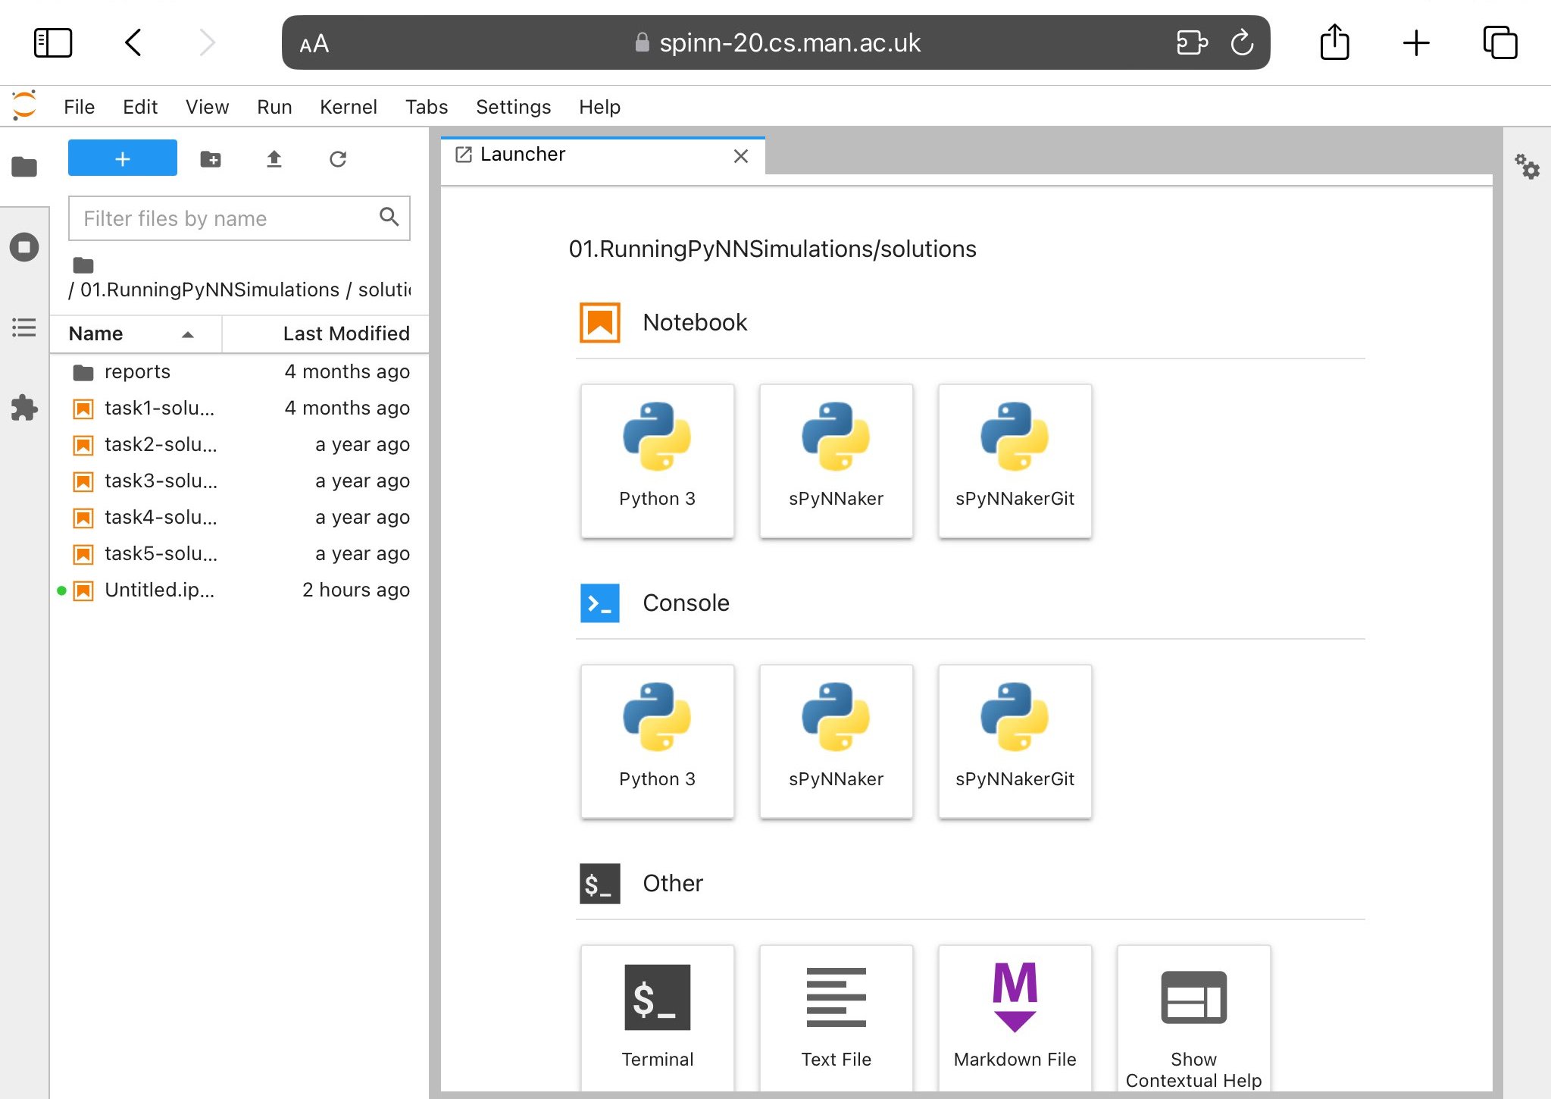
Task: Open the File menu
Action: pyautogui.click(x=79, y=107)
